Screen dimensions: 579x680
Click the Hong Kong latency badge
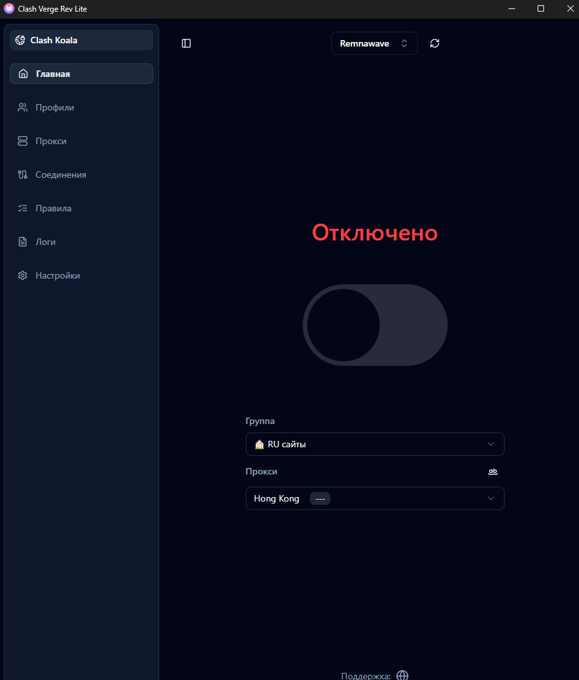320,499
